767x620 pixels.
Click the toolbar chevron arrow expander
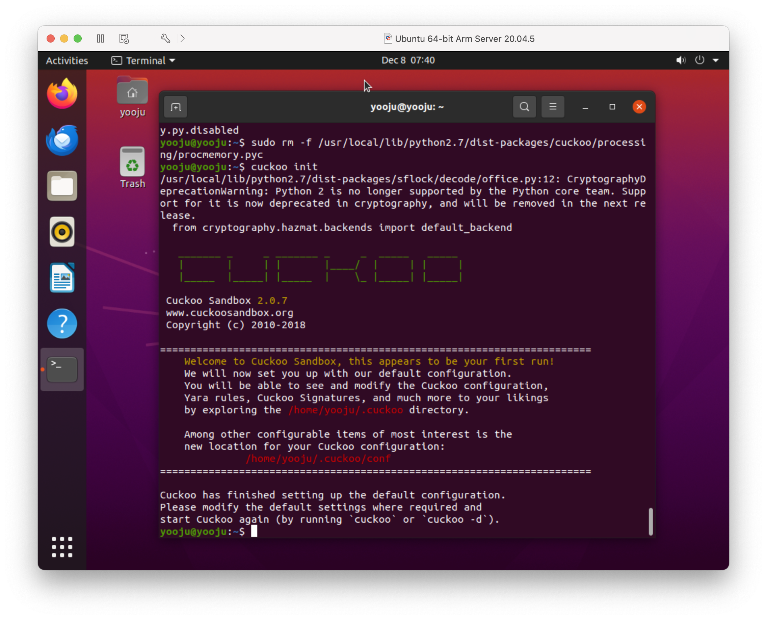182,38
